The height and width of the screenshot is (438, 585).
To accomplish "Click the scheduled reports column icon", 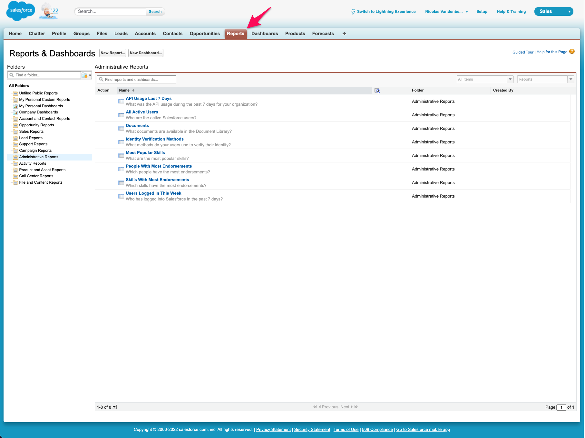I will 377,91.
